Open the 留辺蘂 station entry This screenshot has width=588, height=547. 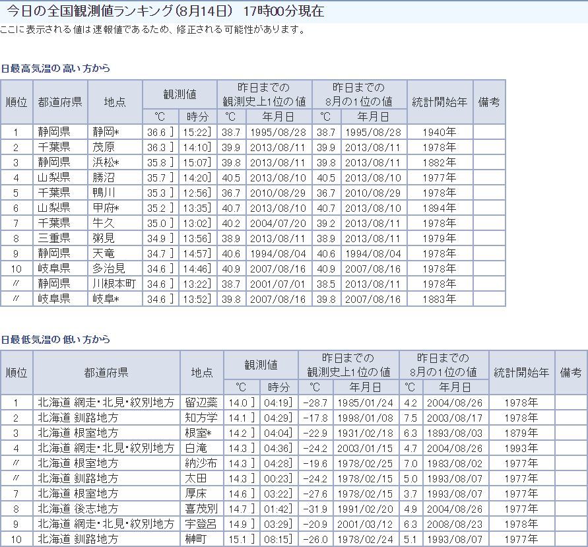(x=201, y=402)
